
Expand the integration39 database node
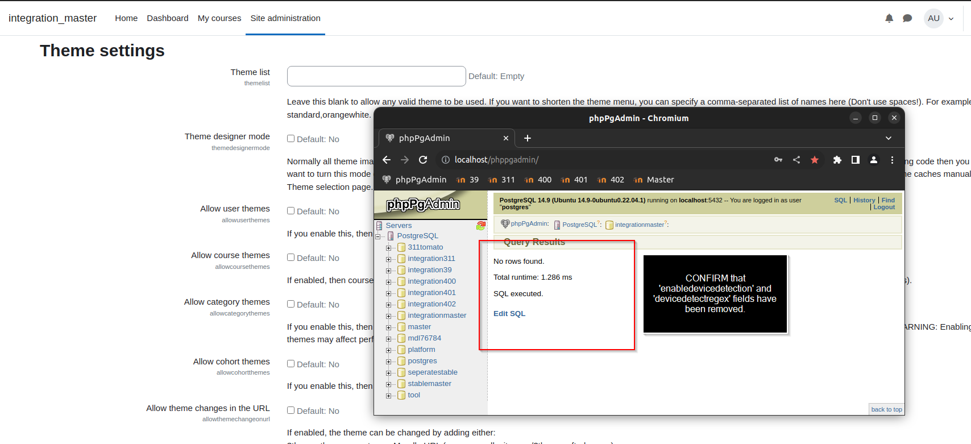click(389, 271)
